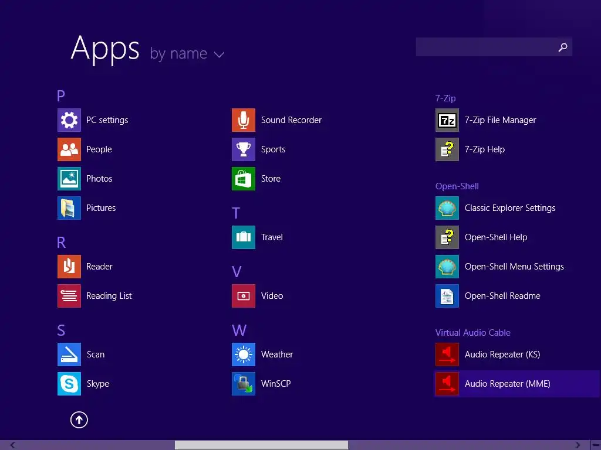Click the search magnifier icon
Screen dimensions: 601x450
pyautogui.click(x=562, y=47)
